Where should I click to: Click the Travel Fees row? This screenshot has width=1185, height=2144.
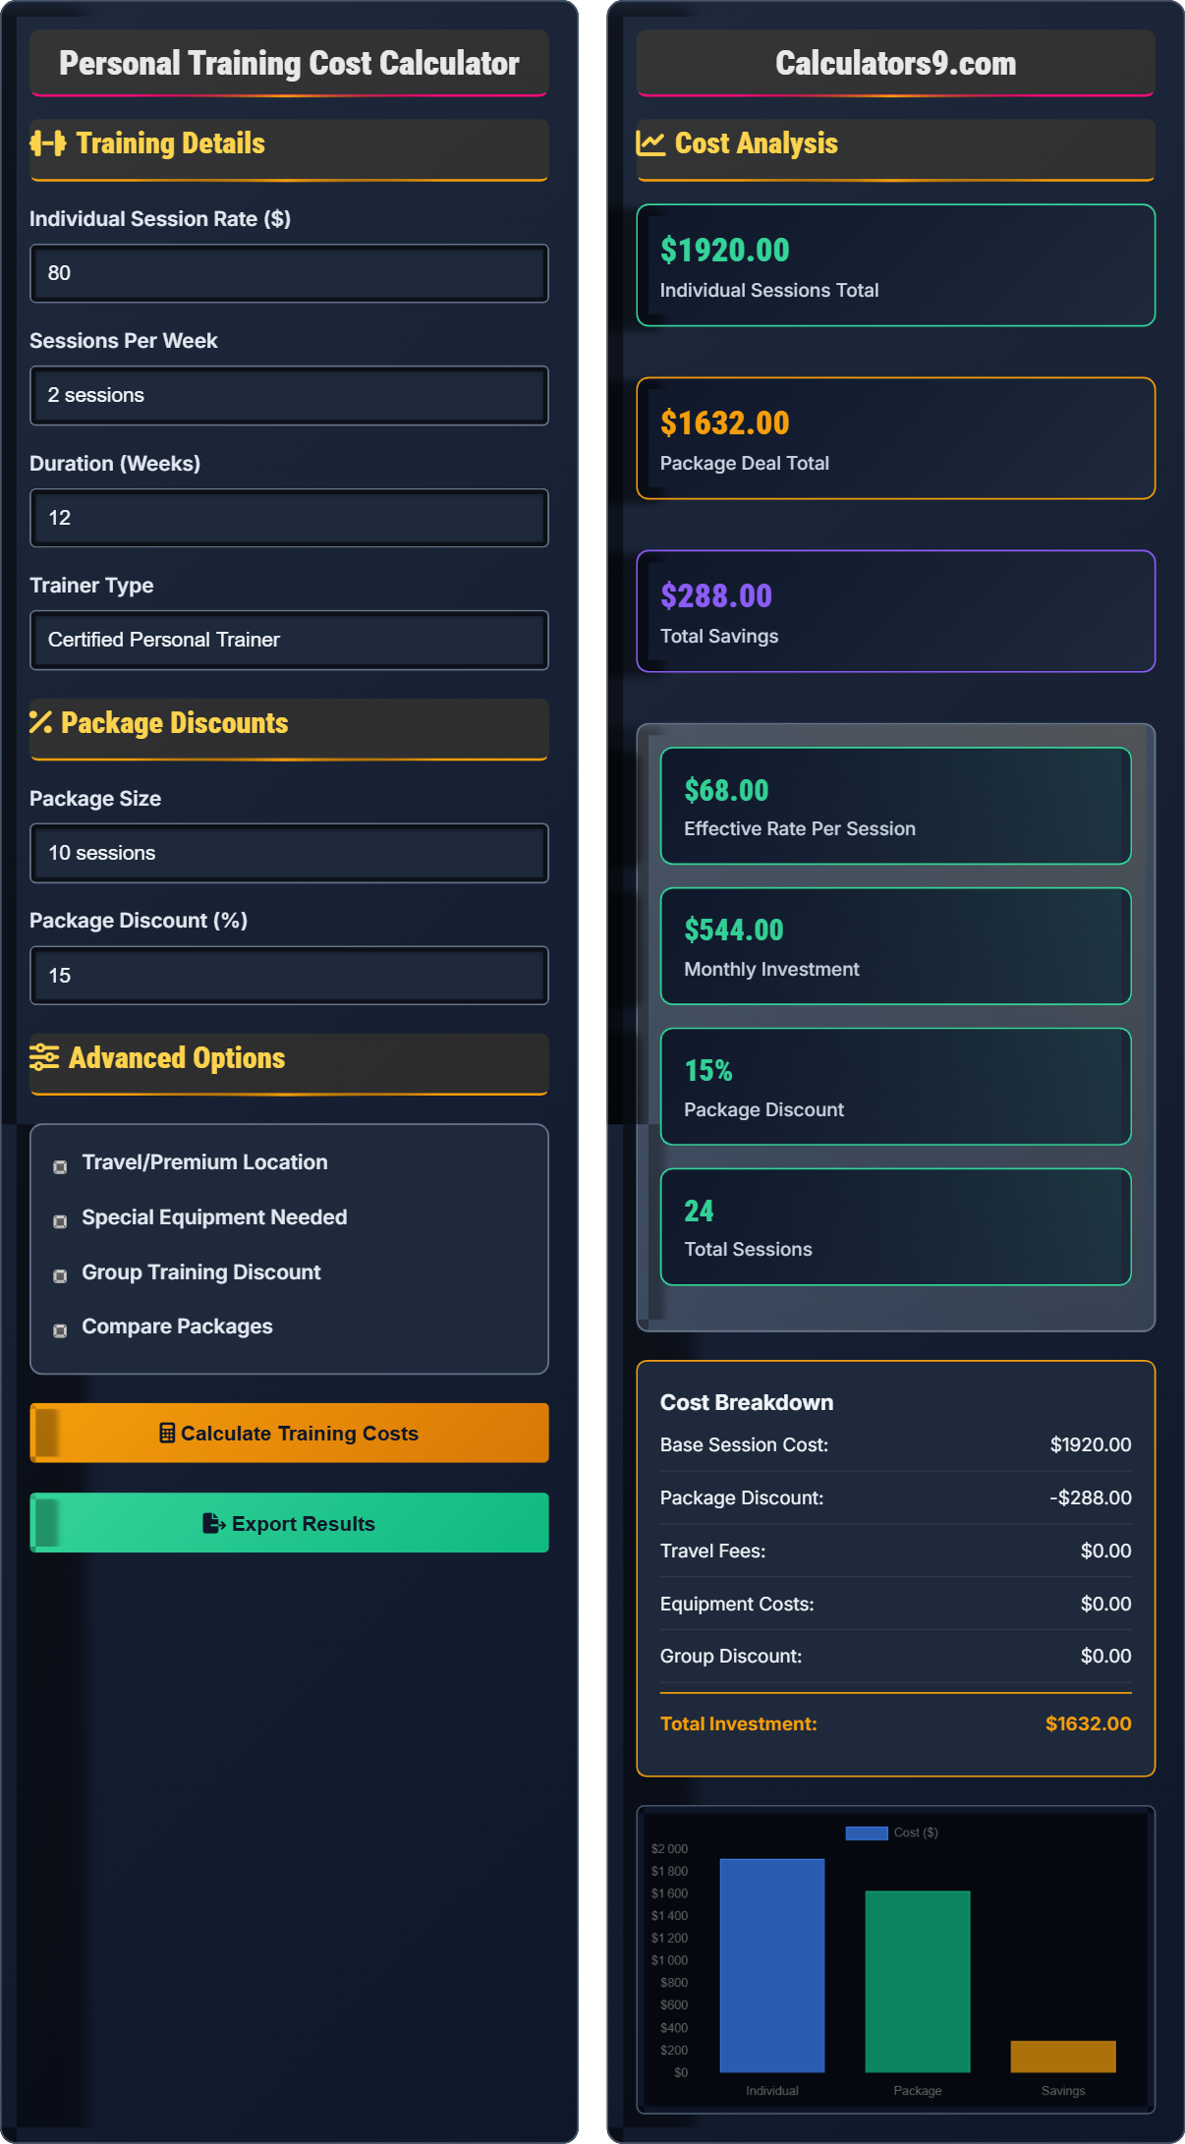point(896,1551)
